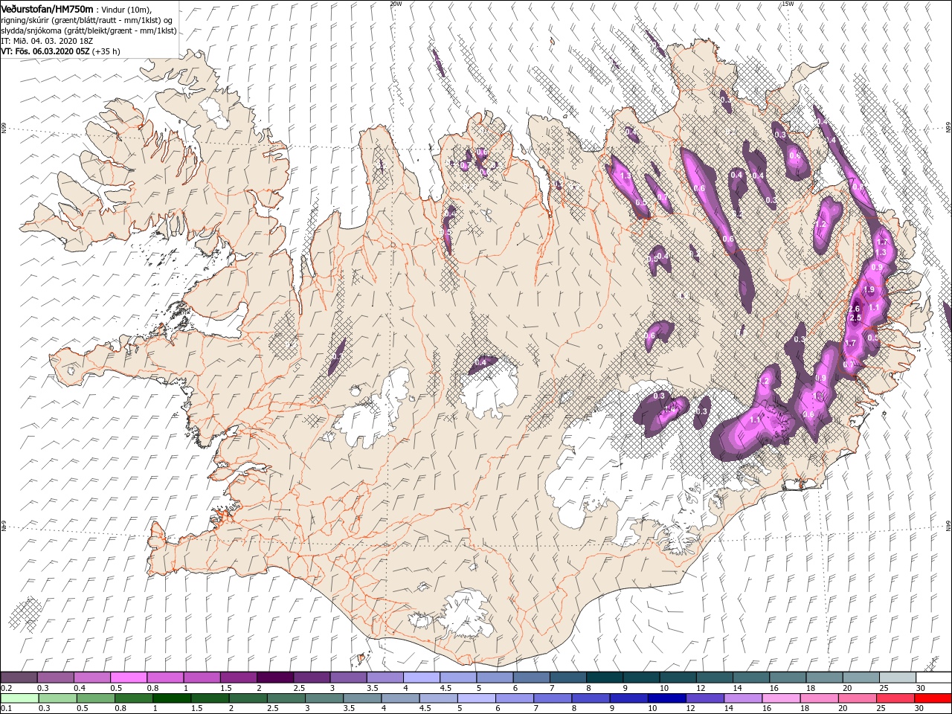The image size is (952, 714).
Task: Select the bright red 30 rain legend swatch
Action: point(932,698)
